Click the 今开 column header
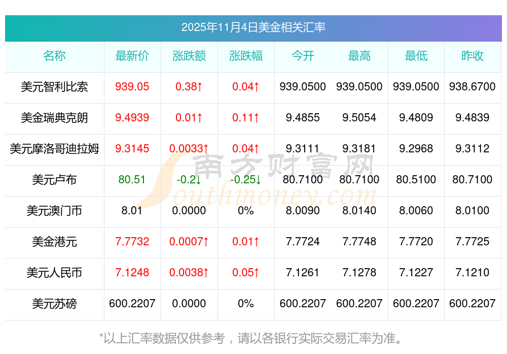The image size is (507, 354). tap(303, 56)
